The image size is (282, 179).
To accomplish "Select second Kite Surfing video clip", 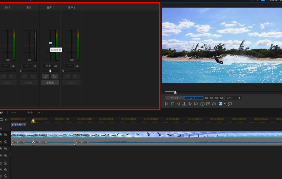I will point(54,135).
